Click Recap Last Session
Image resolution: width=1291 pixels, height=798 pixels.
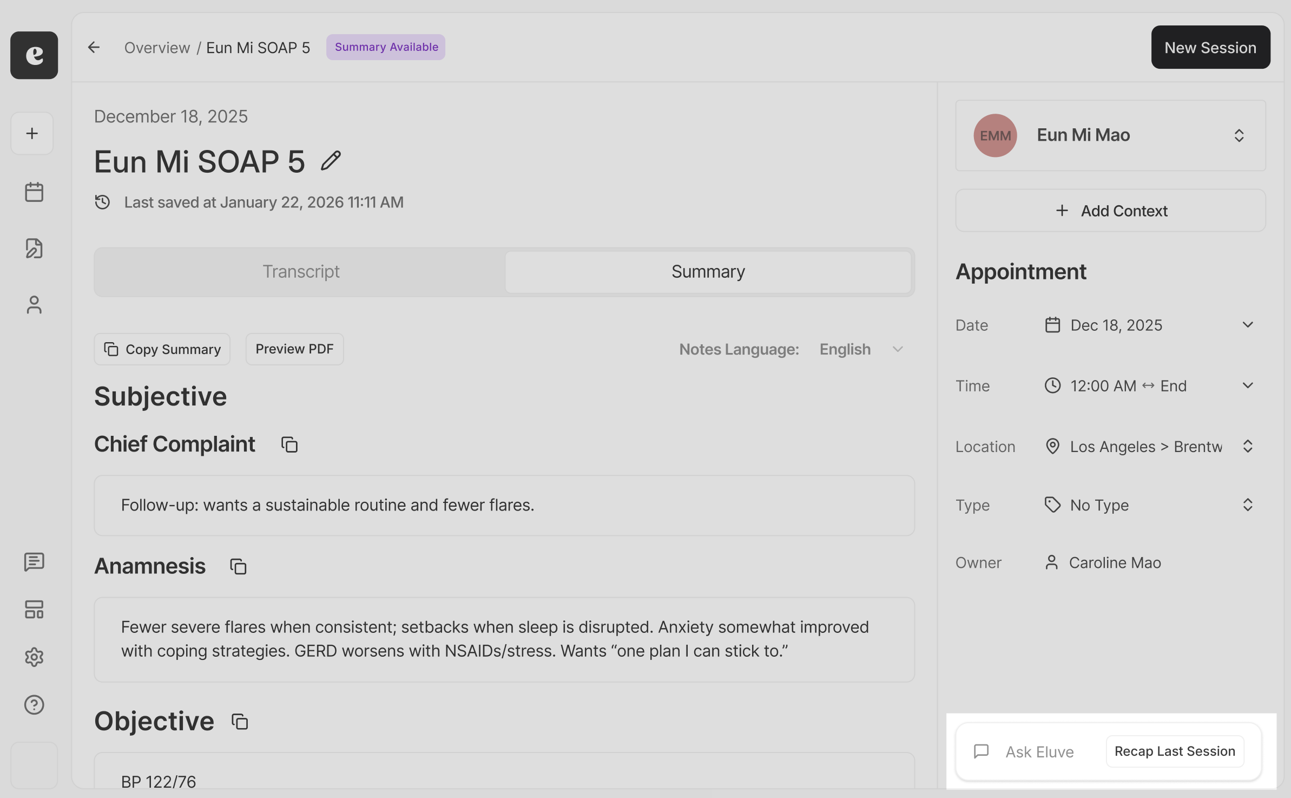coord(1175,751)
